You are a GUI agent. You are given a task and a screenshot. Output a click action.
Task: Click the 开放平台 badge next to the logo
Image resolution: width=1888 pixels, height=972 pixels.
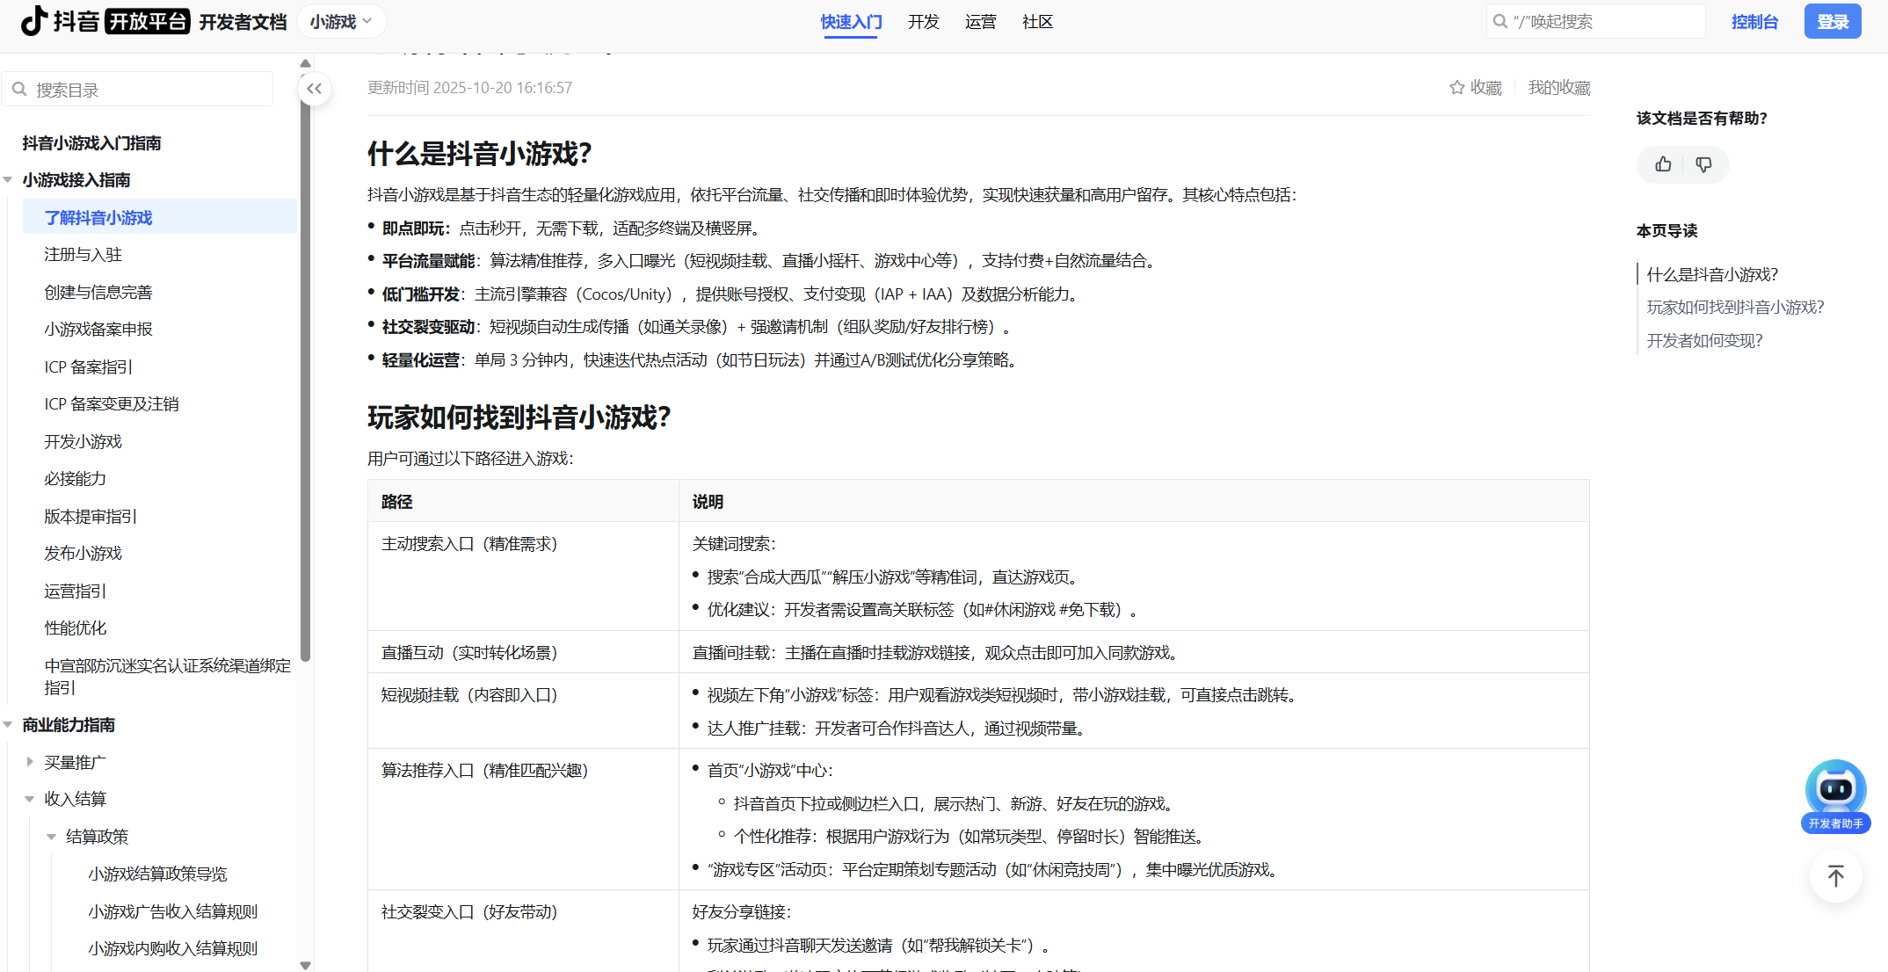(148, 21)
